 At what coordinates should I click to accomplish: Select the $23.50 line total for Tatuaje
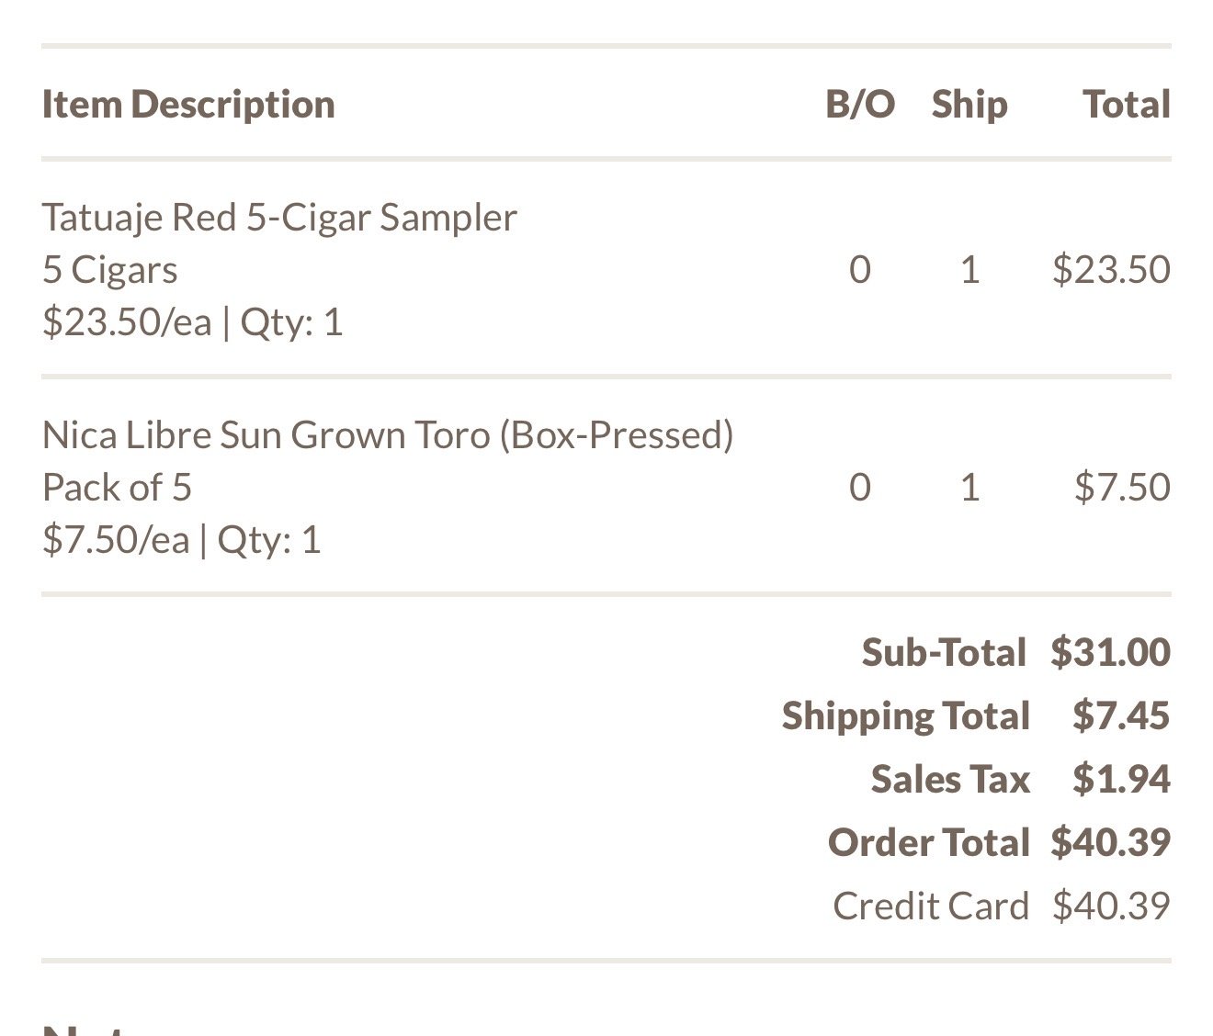click(x=1111, y=269)
